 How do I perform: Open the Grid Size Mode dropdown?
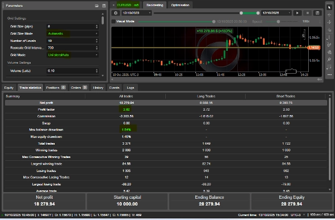pyautogui.click(x=73, y=34)
